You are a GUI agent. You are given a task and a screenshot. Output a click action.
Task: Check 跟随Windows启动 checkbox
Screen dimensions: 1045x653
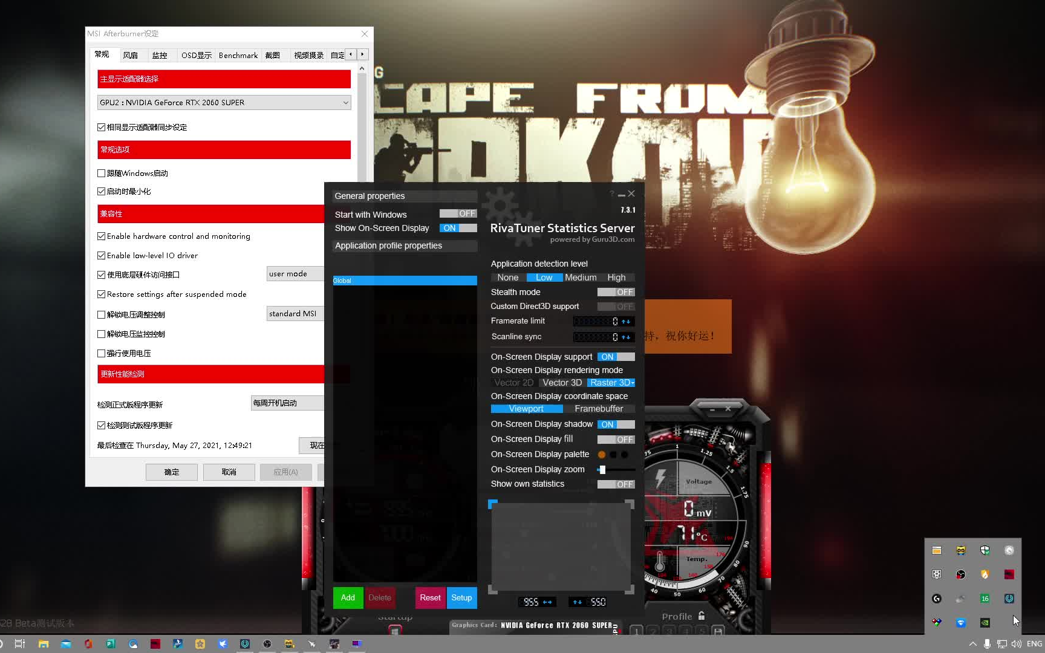(x=102, y=173)
